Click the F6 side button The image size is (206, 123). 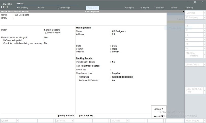point(194,35)
